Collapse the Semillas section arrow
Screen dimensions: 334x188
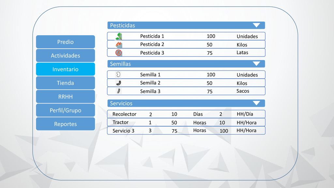256,64
